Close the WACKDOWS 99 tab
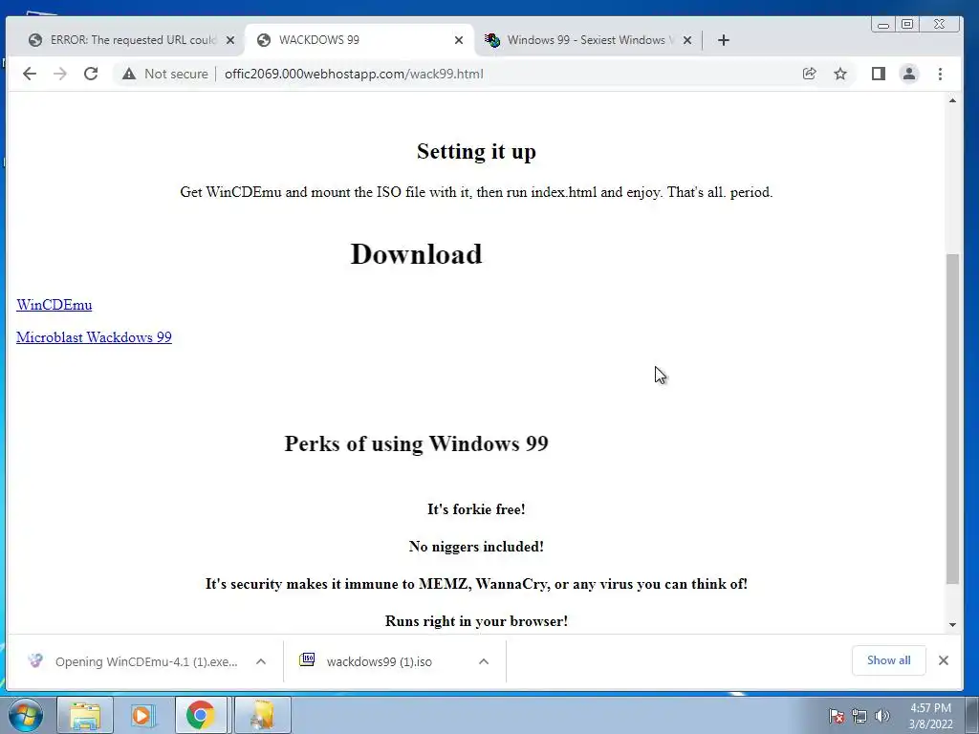The height and width of the screenshot is (734, 979). pos(459,40)
